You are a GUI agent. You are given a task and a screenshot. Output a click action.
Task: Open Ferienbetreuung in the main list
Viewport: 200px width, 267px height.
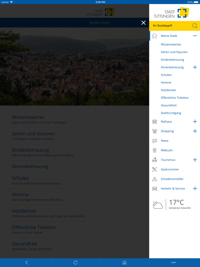[30, 167]
